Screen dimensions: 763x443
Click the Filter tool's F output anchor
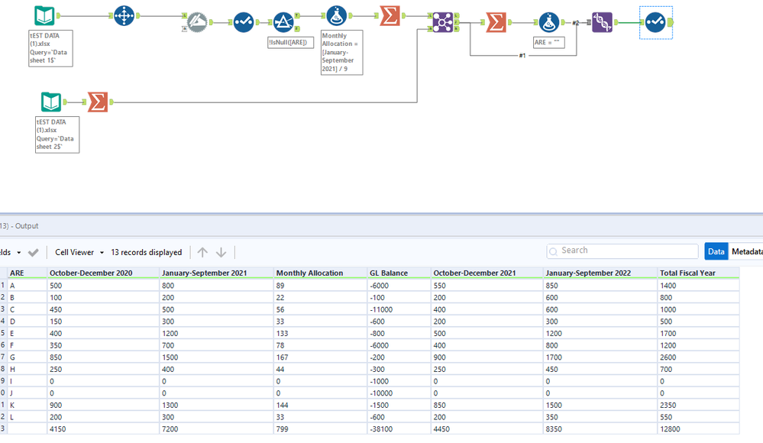[x=297, y=29]
